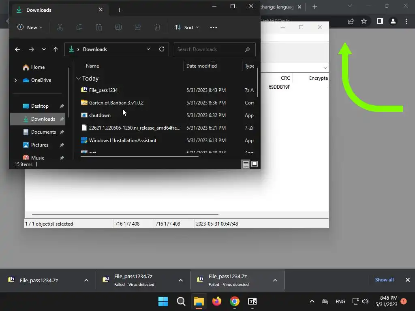Screen dimensions: 415x311
Task: Close the Chrome downloads bar
Action: tap(408, 280)
